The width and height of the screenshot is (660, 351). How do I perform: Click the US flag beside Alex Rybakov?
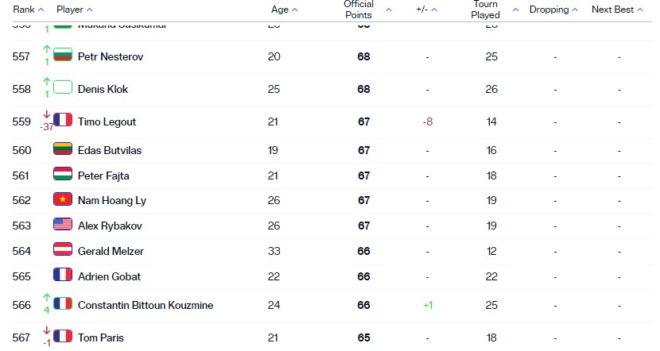[x=63, y=224]
